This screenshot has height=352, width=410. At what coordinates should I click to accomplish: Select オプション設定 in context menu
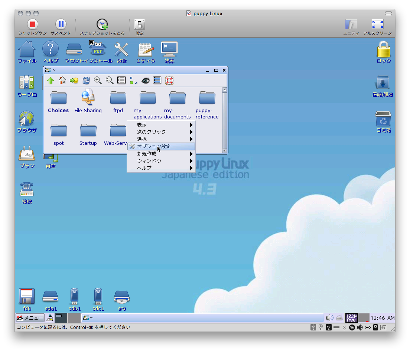point(161,146)
